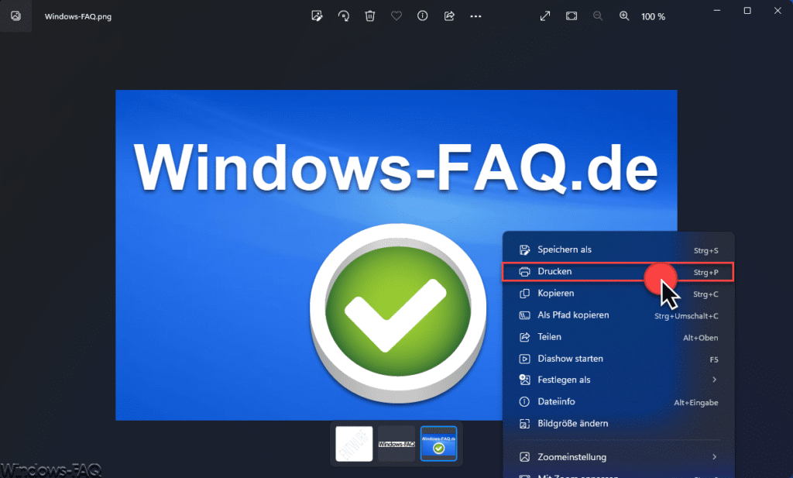The height and width of the screenshot is (478, 793).
Task: Minimize the Photos window
Action: pos(716,11)
